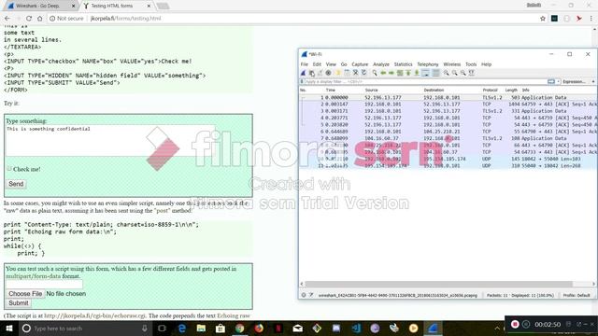Open a capture file in Wireshark
The image size is (598, 336).
coord(338,73)
